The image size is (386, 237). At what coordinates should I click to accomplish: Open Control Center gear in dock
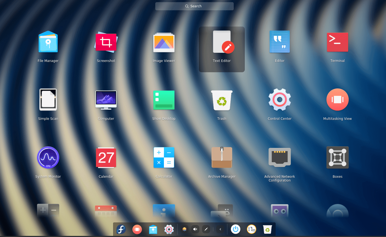point(169,229)
